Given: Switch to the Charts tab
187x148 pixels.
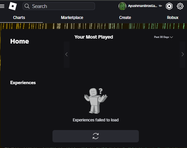Looking at the screenshot, I should [x=19, y=18].
